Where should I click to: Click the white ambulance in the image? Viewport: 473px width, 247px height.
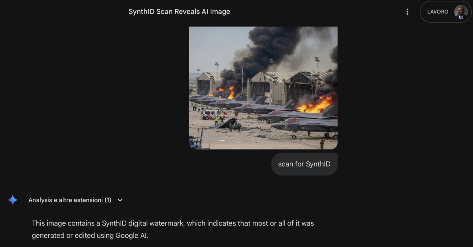coord(211,114)
